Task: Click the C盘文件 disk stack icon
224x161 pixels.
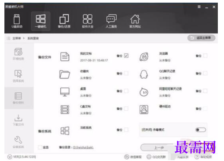Action: pyautogui.click(x=65, y=109)
